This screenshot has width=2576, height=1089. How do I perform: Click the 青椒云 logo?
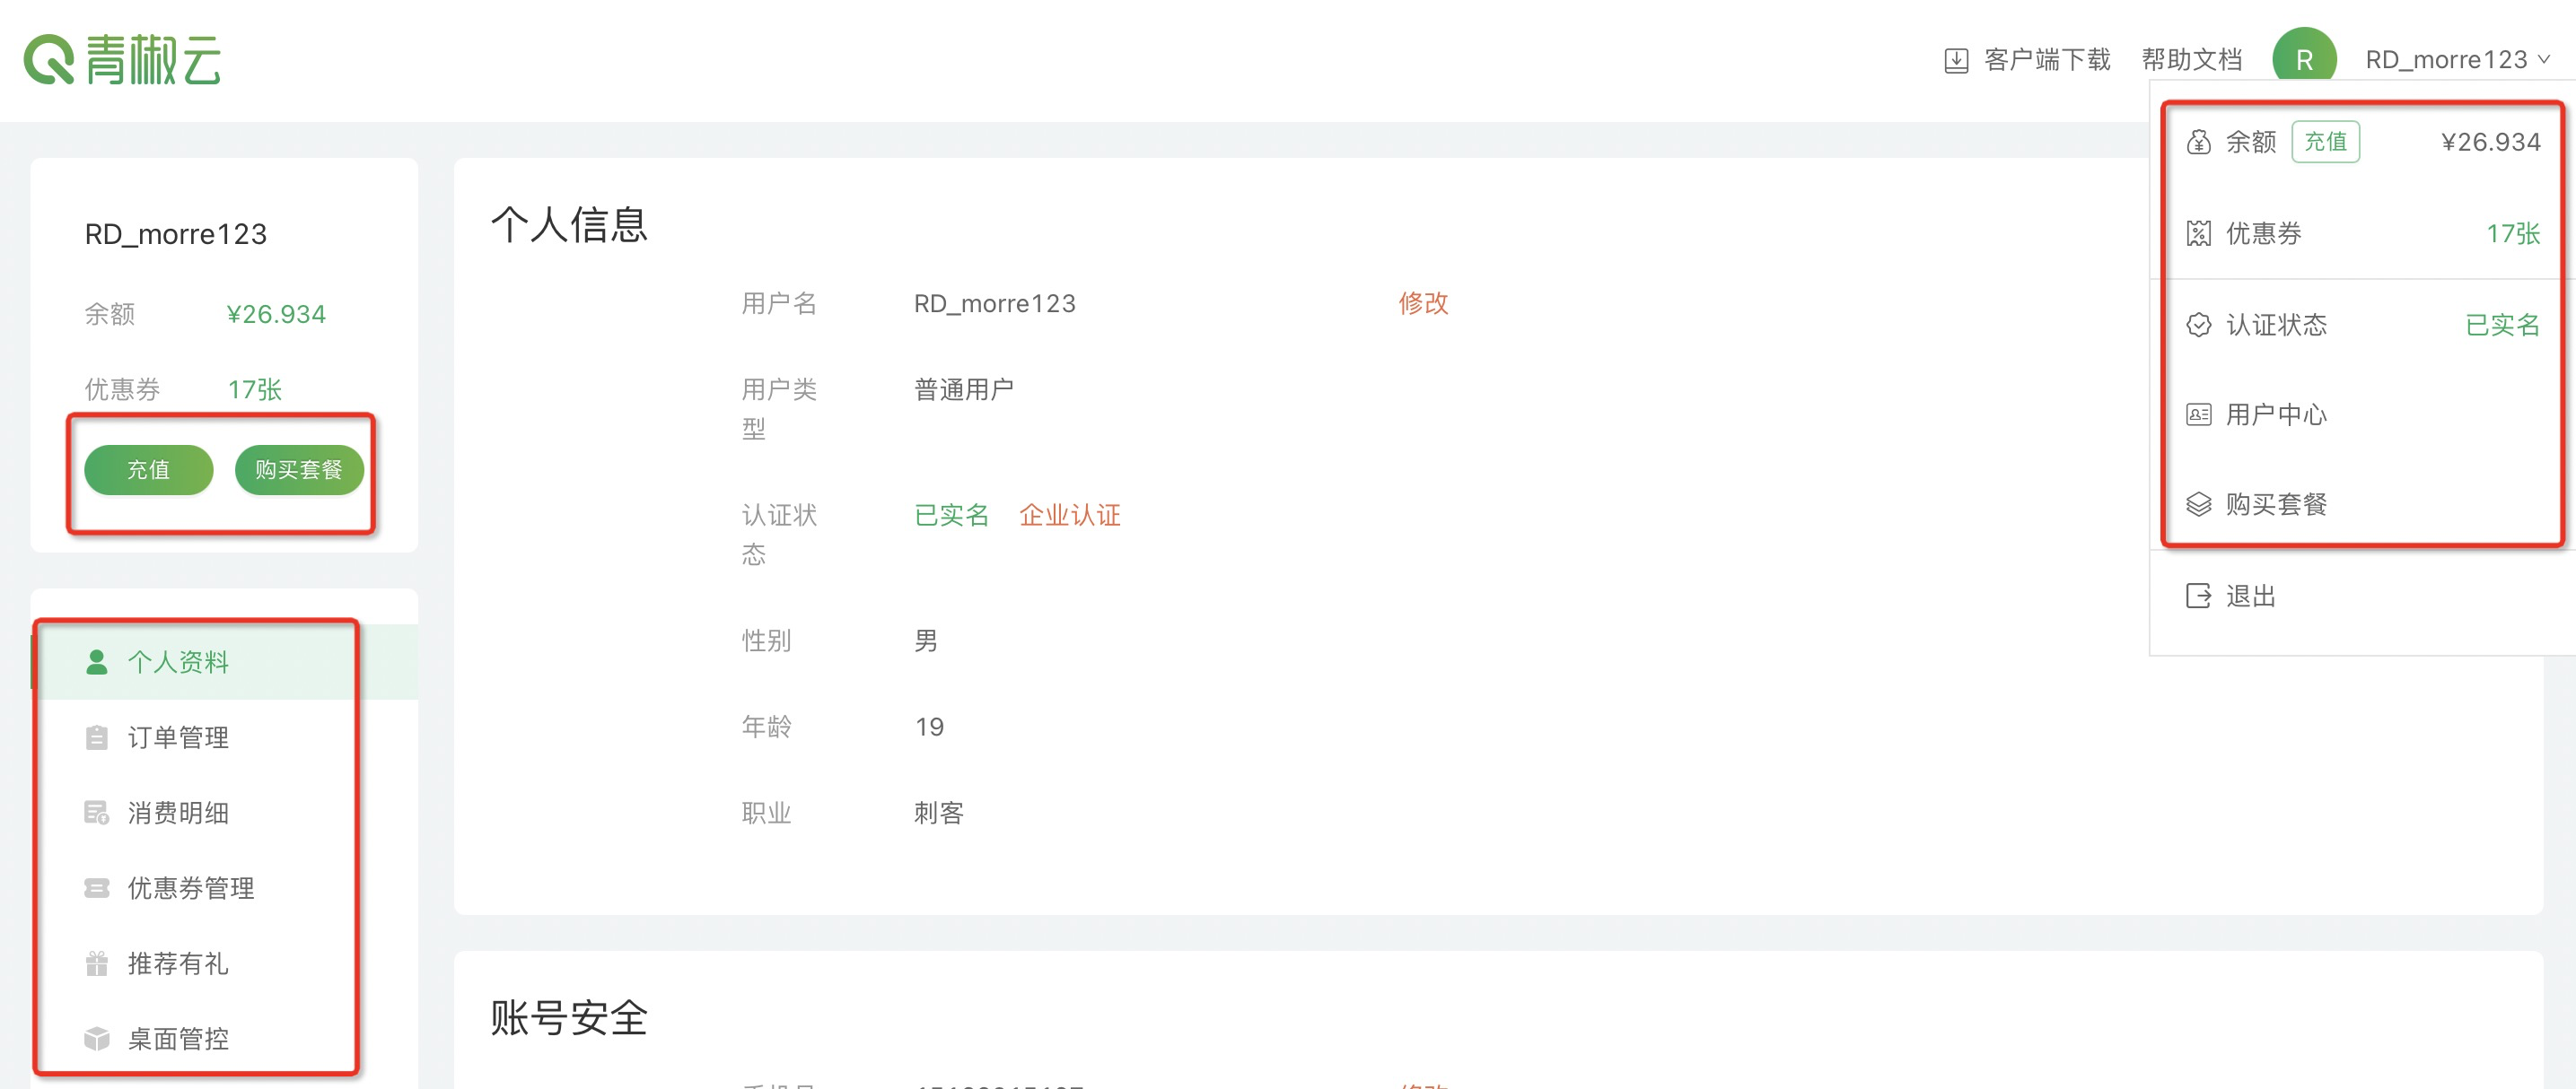pyautogui.click(x=122, y=60)
